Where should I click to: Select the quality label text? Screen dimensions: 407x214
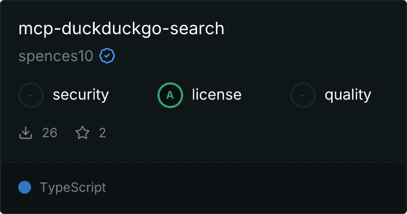pyautogui.click(x=348, y=95)
